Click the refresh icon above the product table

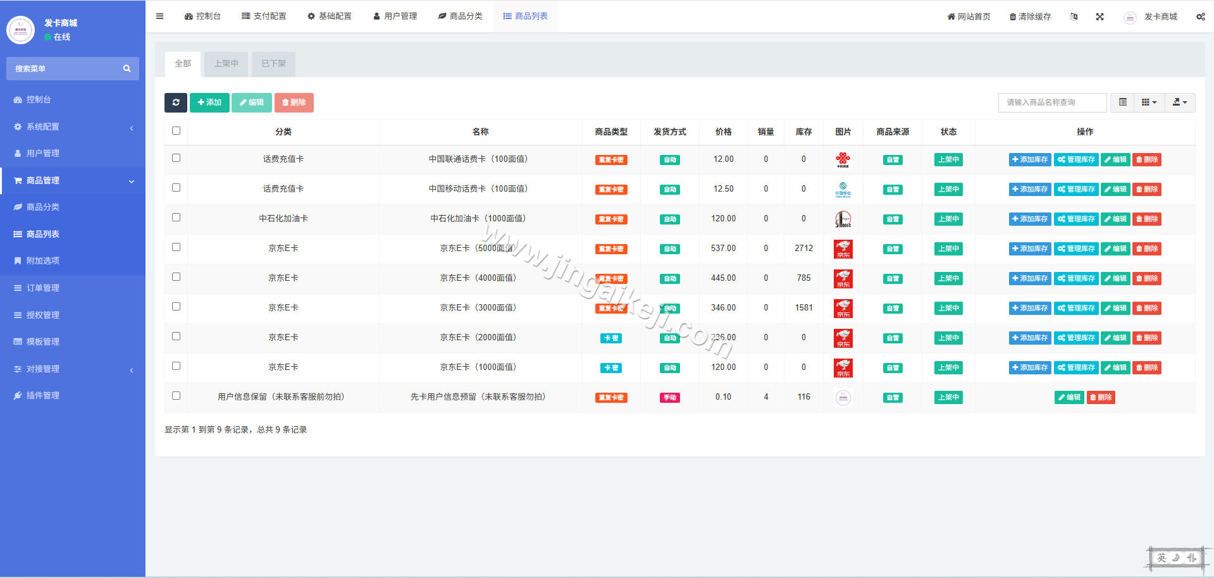tap(176, 102)
